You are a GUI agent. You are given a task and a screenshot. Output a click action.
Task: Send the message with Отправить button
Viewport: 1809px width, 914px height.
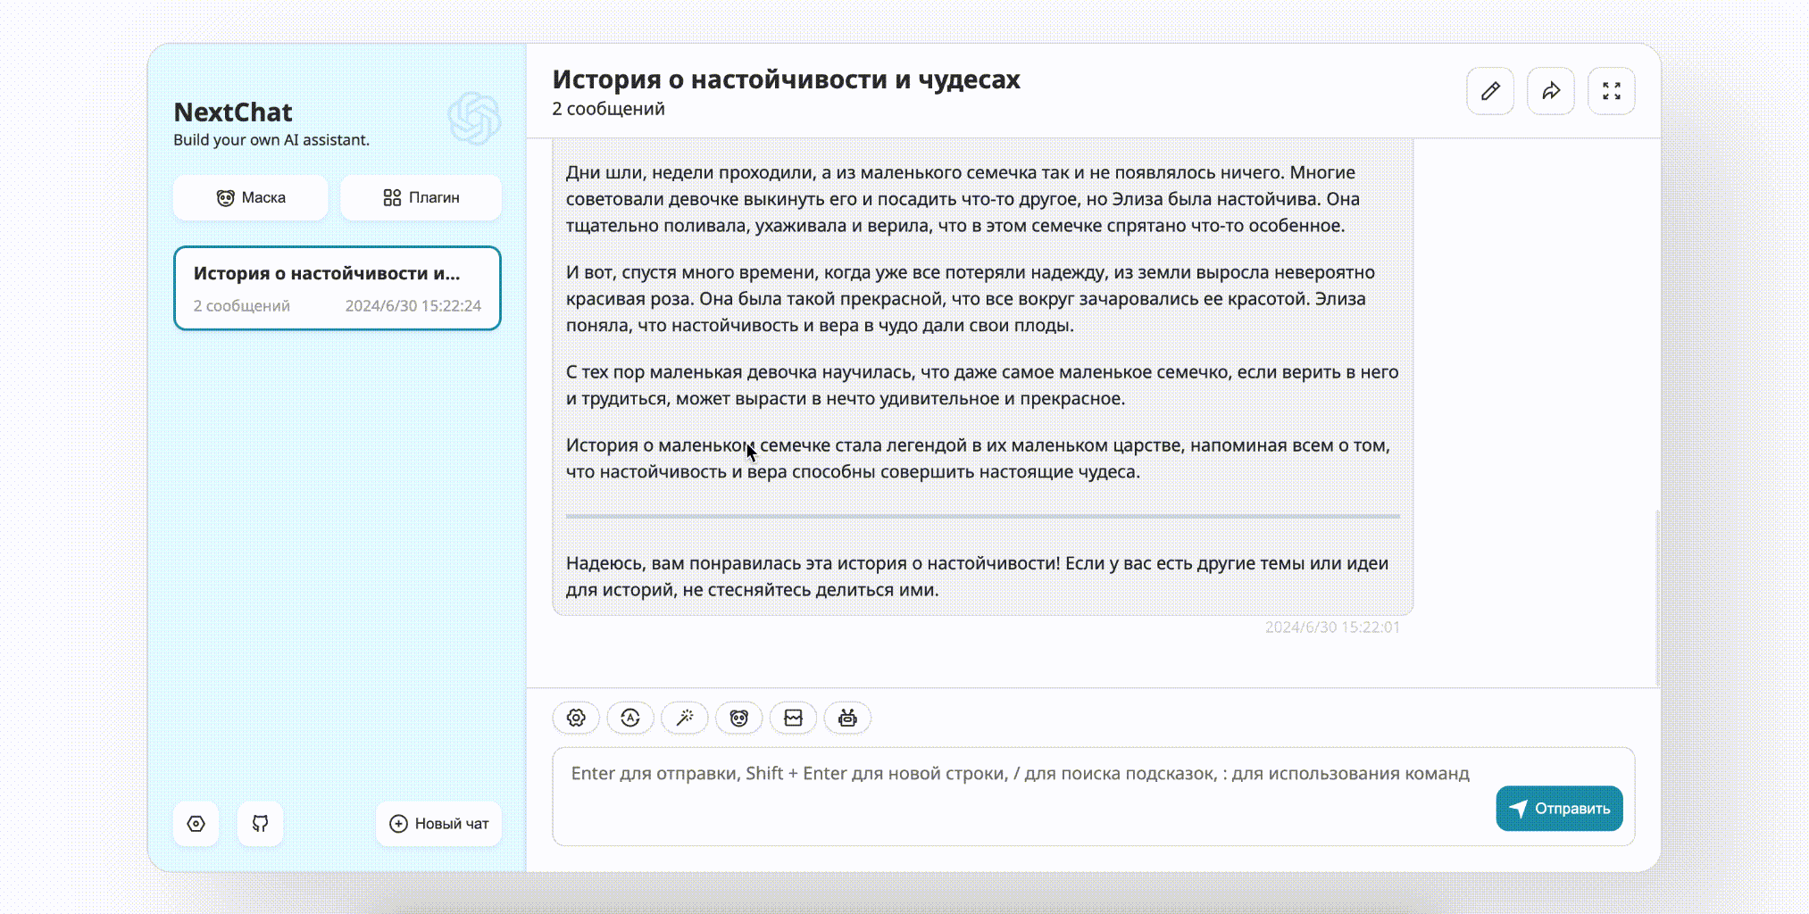(1559, 808)
